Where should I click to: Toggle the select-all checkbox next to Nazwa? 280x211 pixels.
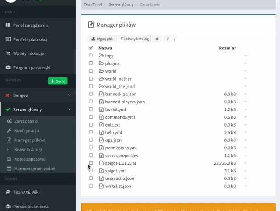click(91, 48)
